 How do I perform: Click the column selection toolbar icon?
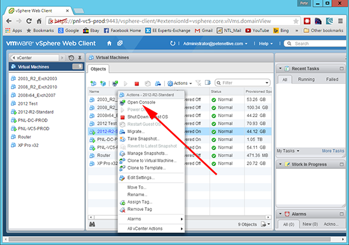coord(207,83)
